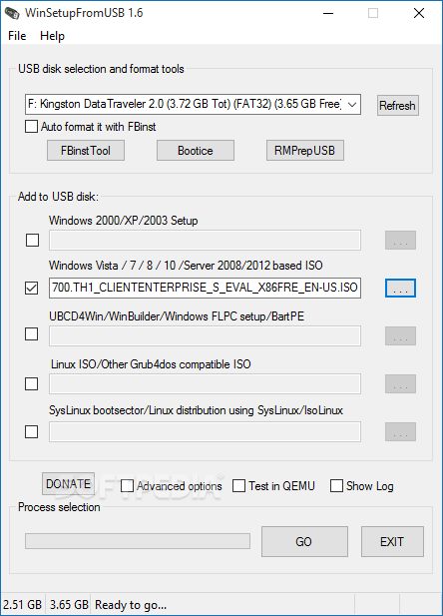Enable the SysLinux bootsector checkbox
Viewport: 443px width, 616px height.
31,431
